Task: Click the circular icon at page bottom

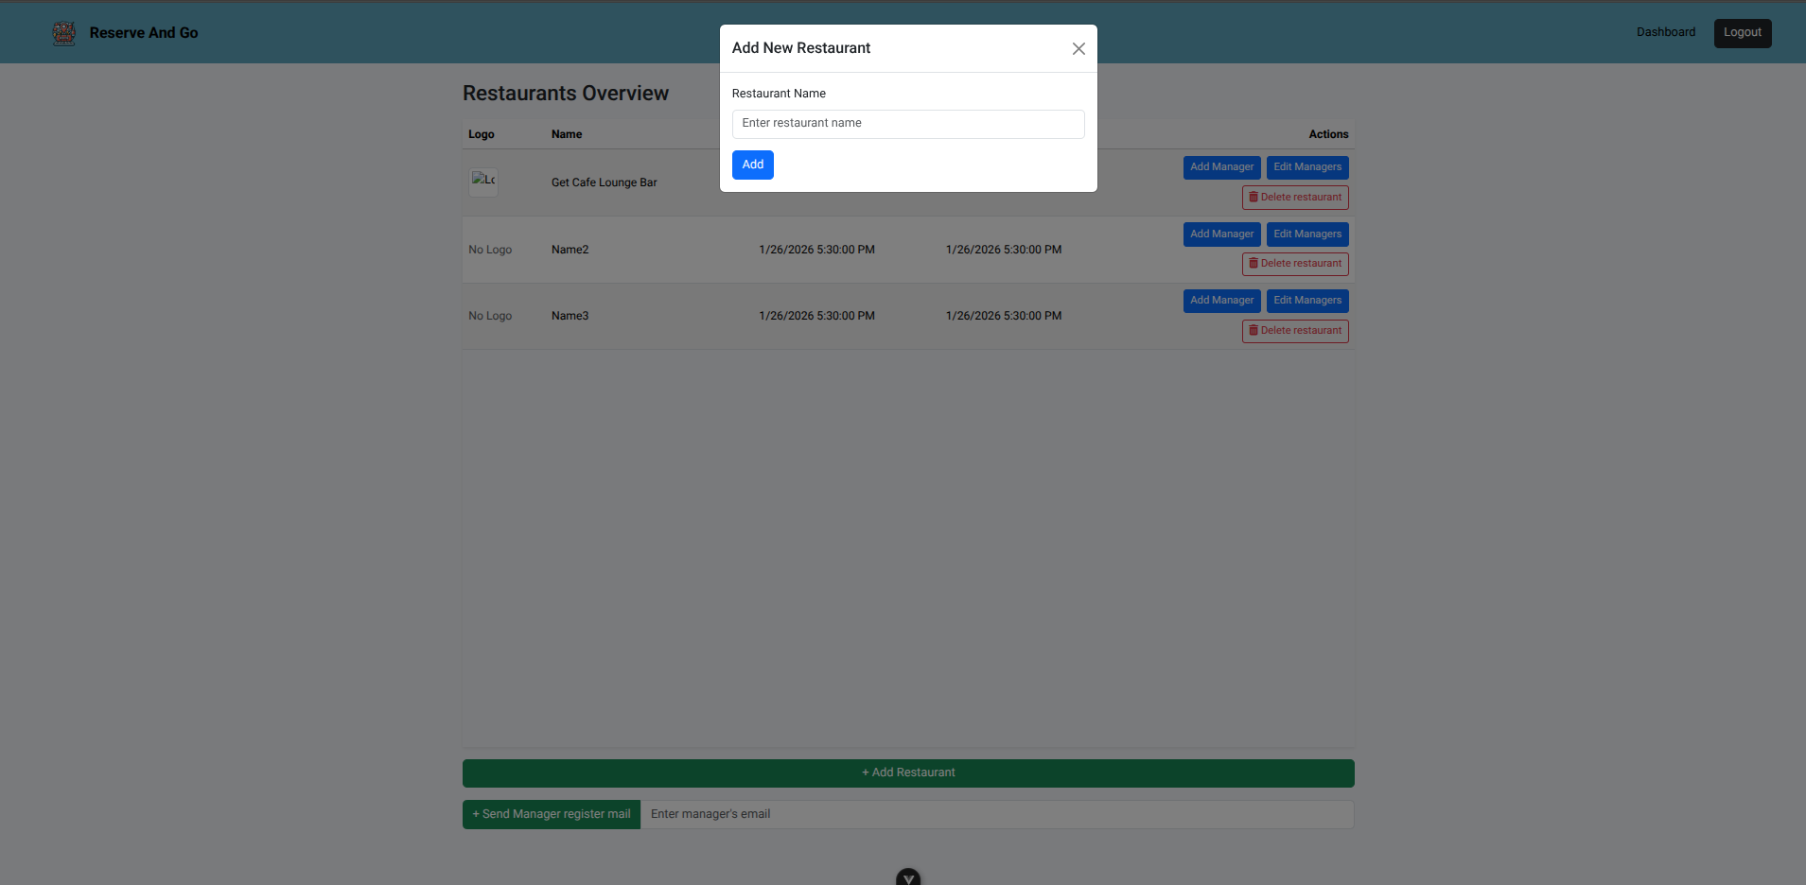Action: (907, 877)
